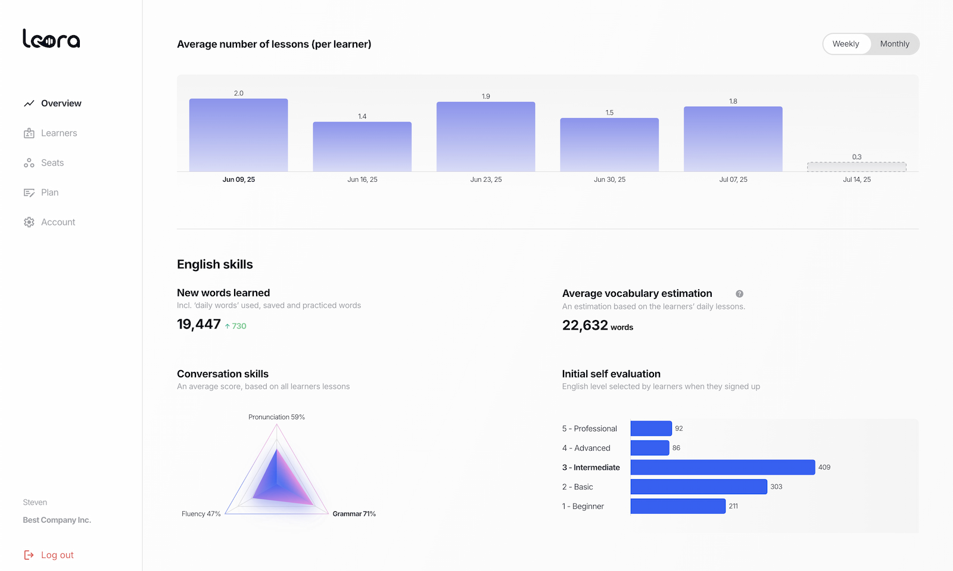
Task: Click the Overview trend-line icon
Action: (x=29, y=104)
